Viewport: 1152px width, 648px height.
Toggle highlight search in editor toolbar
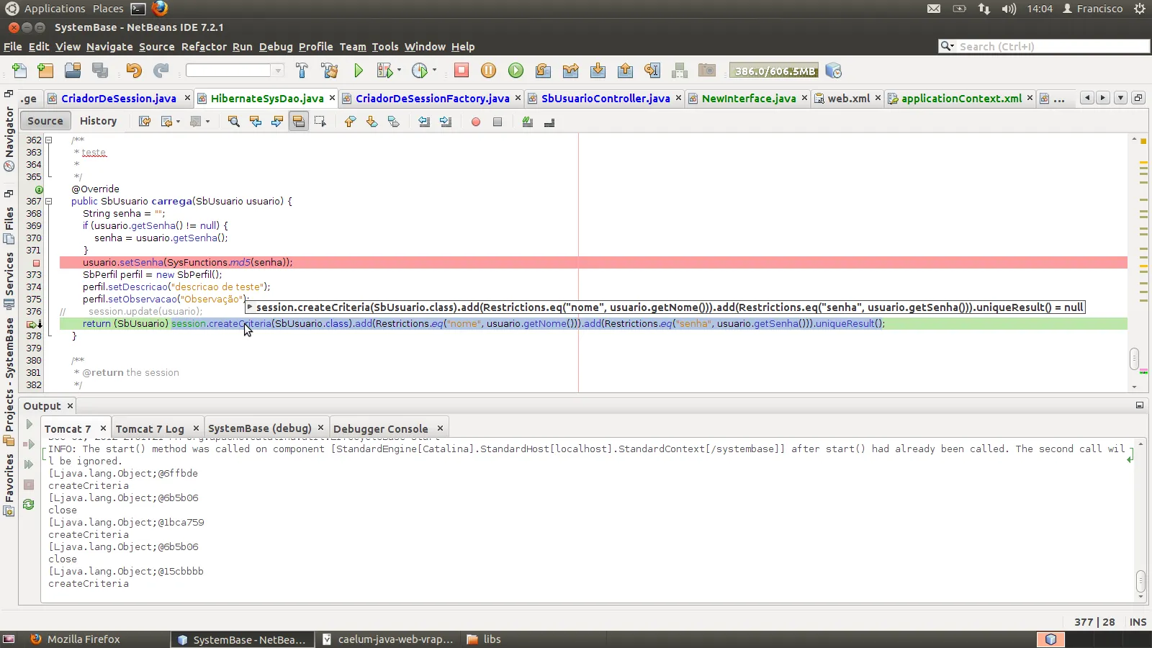[x=298, y=122]
